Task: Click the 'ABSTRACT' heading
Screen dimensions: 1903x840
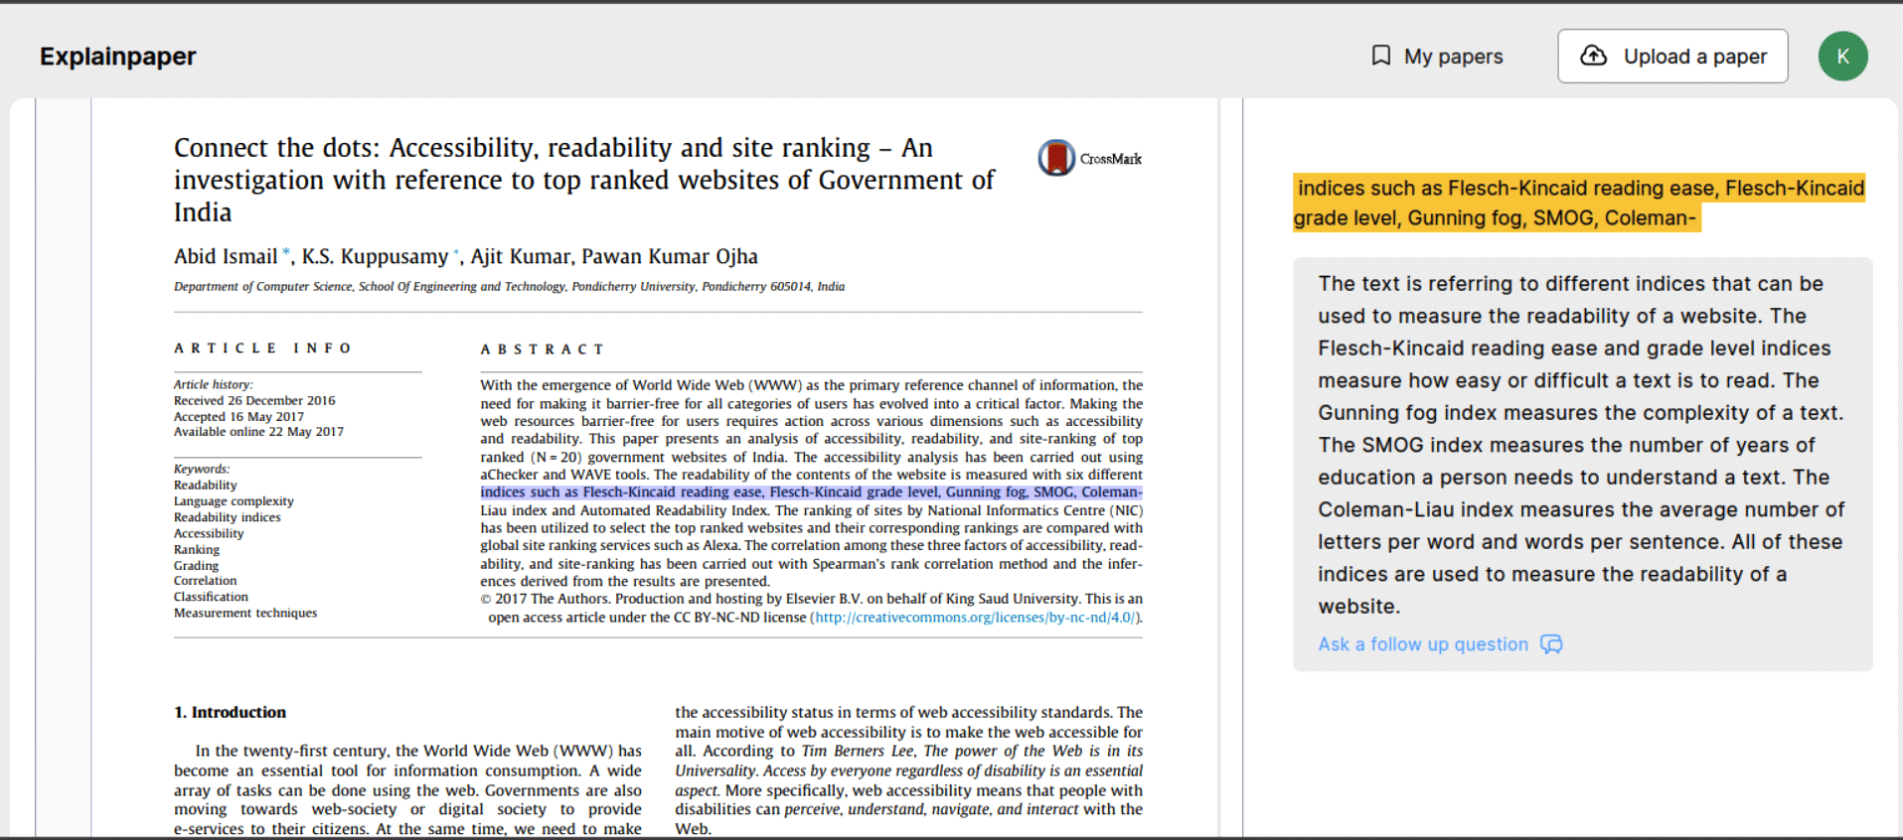Action: [x=543, y=350]
